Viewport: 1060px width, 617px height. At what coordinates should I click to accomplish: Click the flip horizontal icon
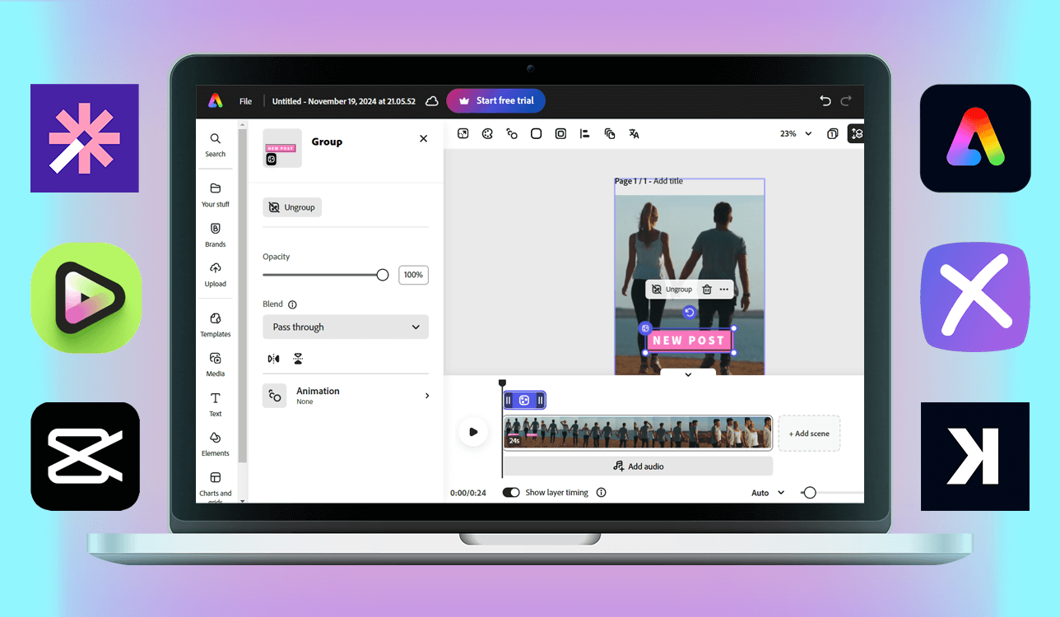[x=273, y=359]
